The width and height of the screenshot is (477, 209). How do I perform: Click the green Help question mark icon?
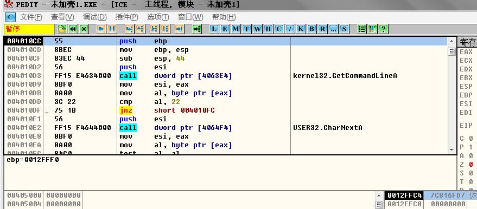(383, 29)
